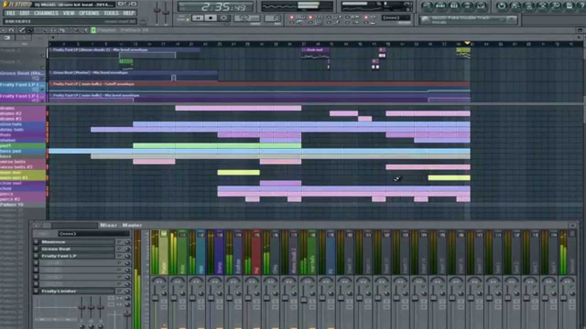
Task: Open the Browser shortcut icon
Action: (x=467, y=6)
